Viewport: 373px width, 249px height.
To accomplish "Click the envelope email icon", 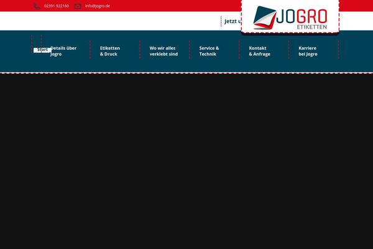I will [x=78, y=6].
